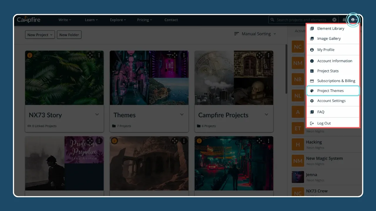Select Project Themes from the account menu
Image resolution: width=376 pixels, height=211 pixels.
330,91
